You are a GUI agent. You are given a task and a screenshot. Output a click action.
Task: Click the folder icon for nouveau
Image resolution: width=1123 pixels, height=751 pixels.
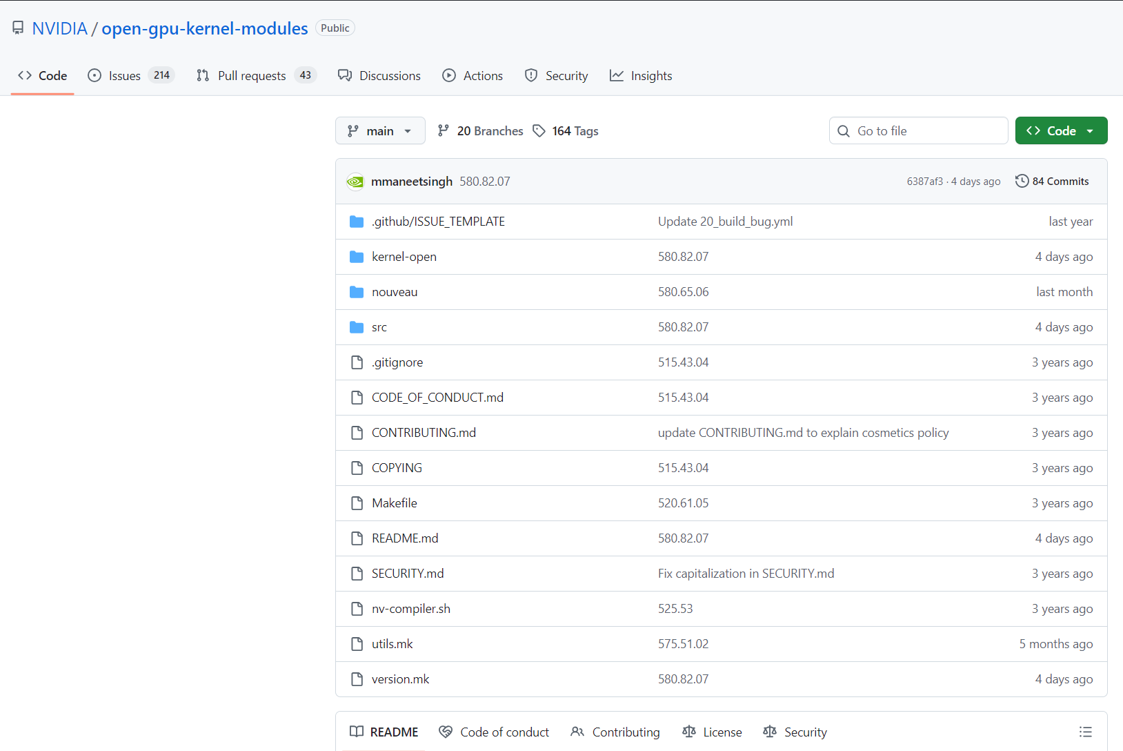357,292
